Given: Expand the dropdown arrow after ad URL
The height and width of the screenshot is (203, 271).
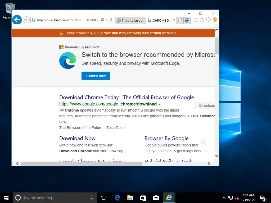Looking at the screenshot, I should point(159,104).
